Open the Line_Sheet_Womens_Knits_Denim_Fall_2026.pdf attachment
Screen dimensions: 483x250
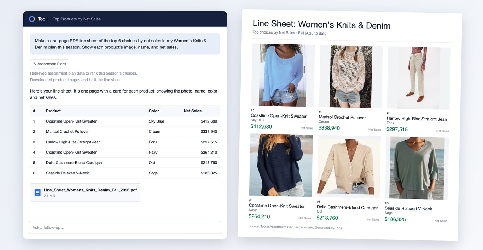tap(86, 192)
